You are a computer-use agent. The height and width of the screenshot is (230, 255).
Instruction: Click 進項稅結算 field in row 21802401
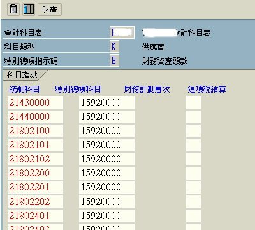coord(193,216)
